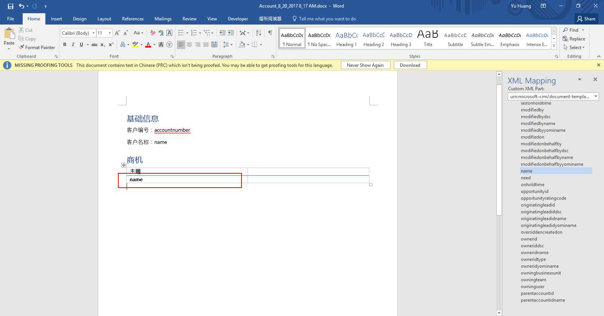Switch to the Review tab

click(189, 18)
